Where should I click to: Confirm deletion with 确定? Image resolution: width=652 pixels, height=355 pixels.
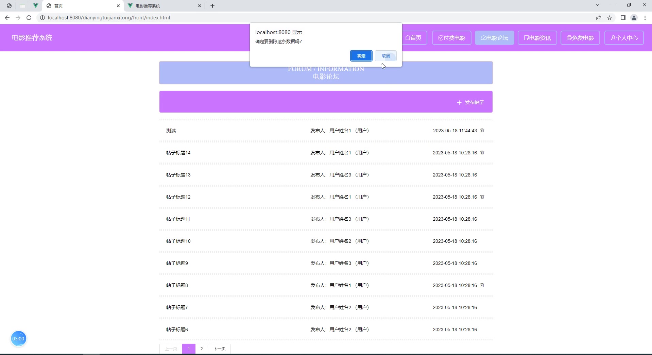click(x=361, y=56)
